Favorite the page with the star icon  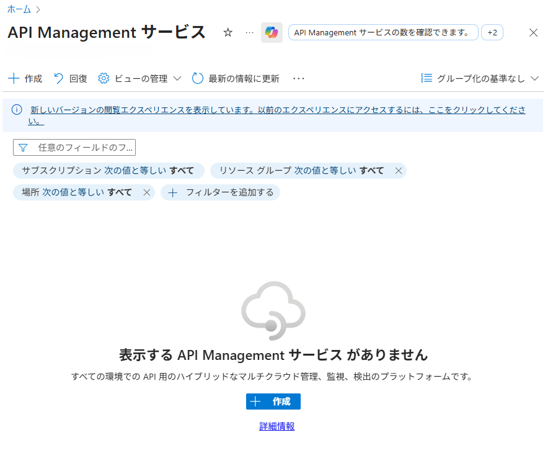pos(228,33)
